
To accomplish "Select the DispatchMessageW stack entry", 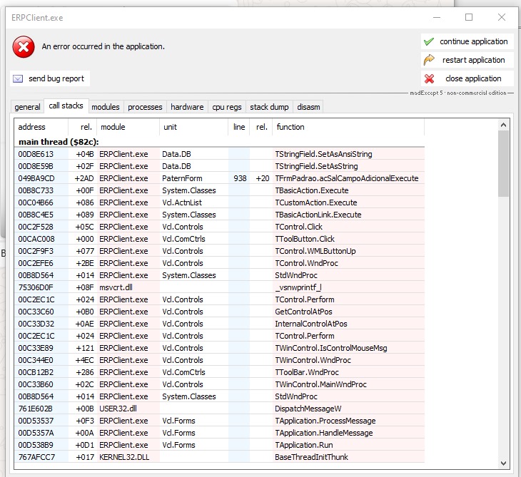I will pos(308,409).
